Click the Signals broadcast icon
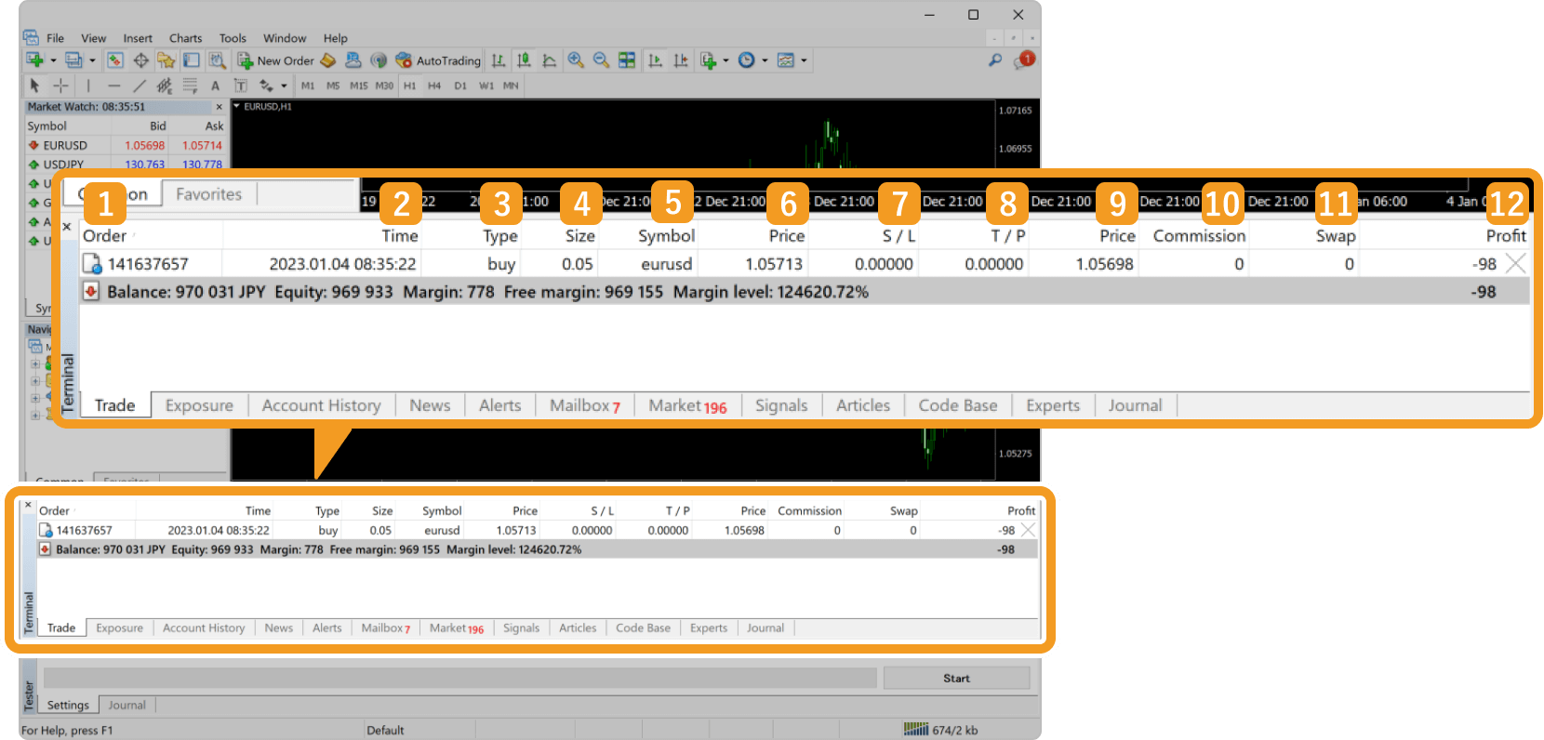The height and width of the screenshot is (740, 1544). (x=378, y=60)
